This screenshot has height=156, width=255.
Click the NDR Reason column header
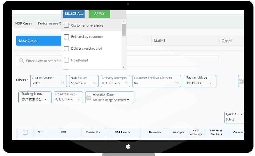[122, 132]
